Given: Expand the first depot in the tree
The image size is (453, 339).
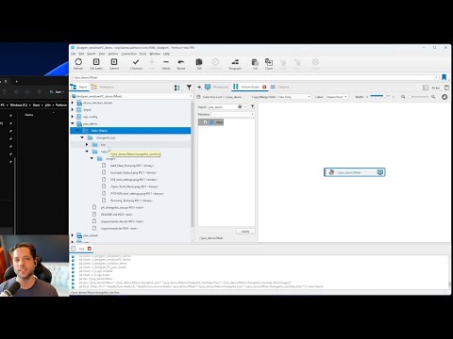Looking at the screenshot, I should pos(73,103).
